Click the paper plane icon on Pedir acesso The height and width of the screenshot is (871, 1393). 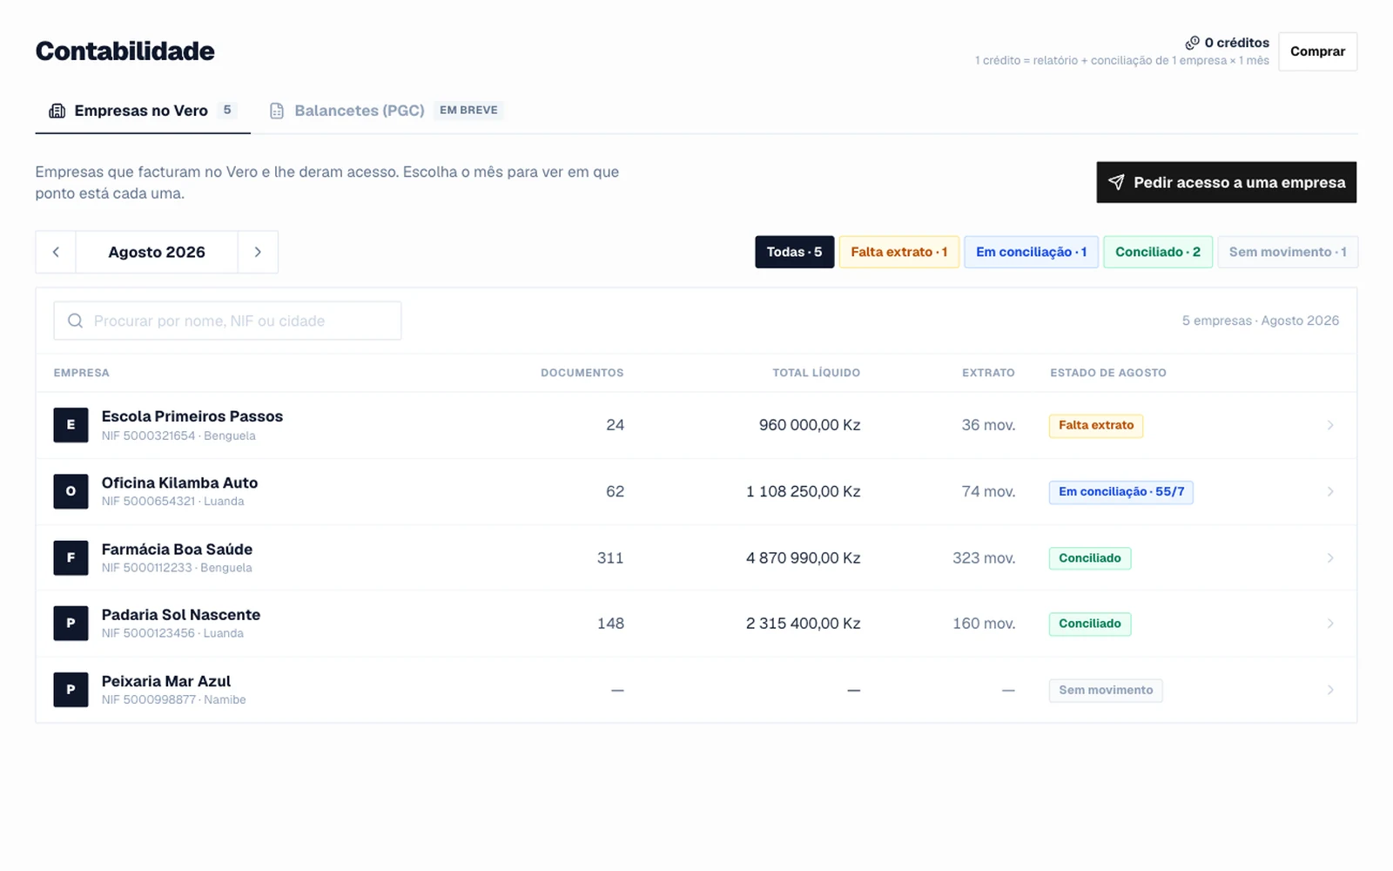pyautogui.click(x=1116, y=182)
